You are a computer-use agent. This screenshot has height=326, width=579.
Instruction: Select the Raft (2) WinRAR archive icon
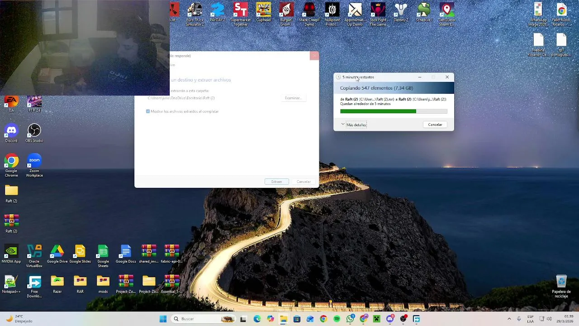pyautogui.click(x=11, y=224)
